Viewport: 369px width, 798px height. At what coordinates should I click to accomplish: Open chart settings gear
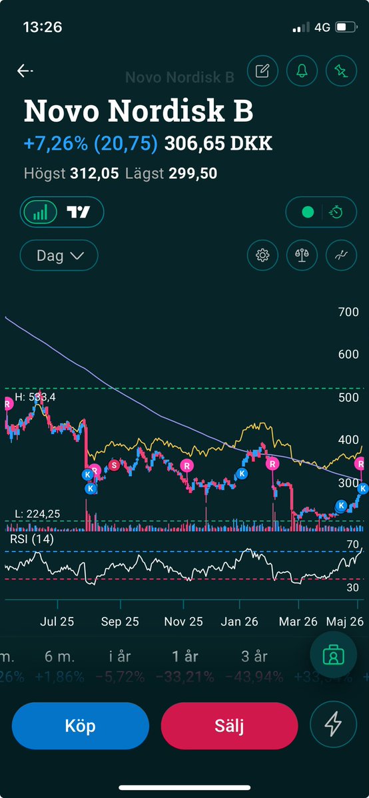tap(262, 255)
